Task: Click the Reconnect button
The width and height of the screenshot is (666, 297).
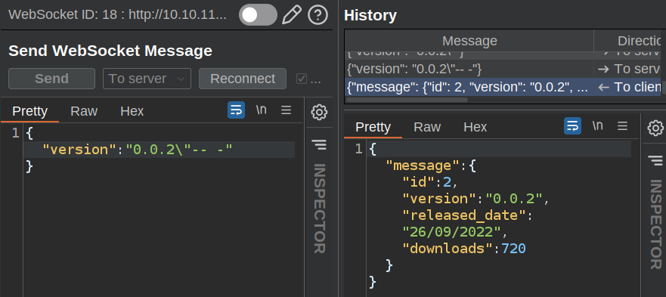Action: click(243, 79)
